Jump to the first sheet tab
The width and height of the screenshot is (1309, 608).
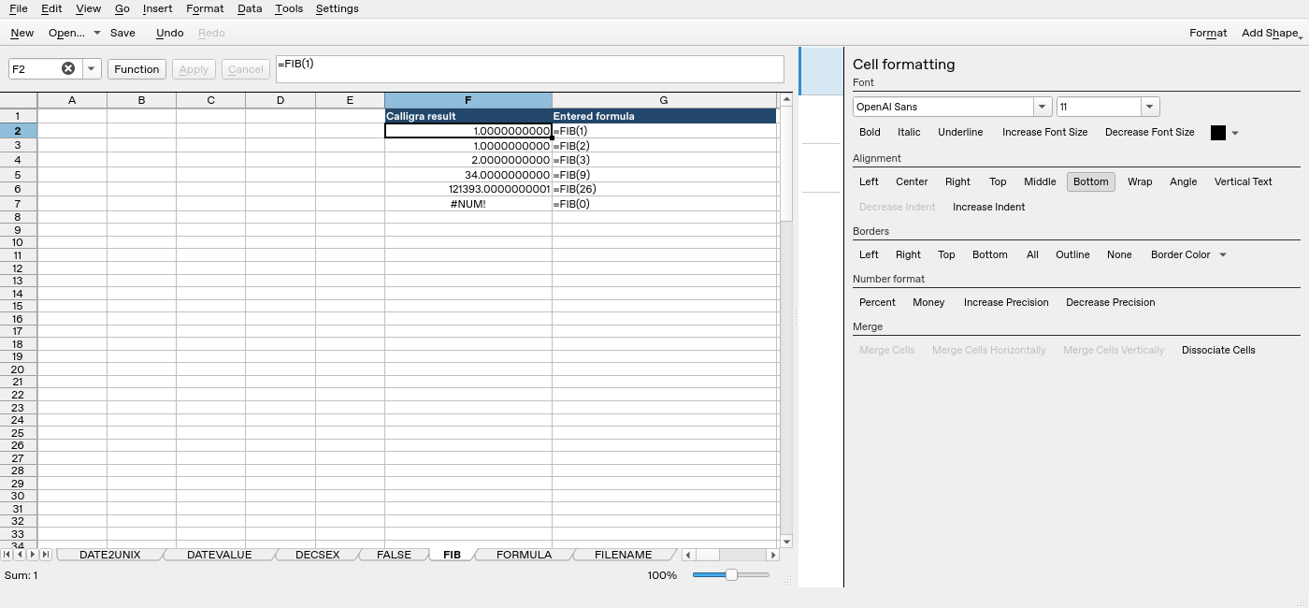tap(7, 555)
